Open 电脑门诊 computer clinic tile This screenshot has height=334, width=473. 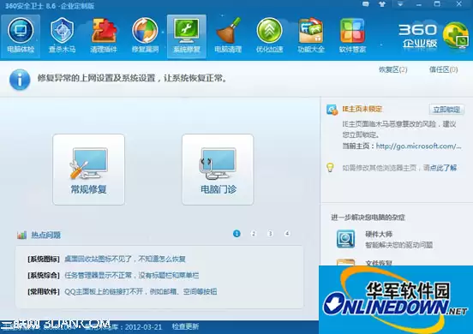(218, 170)
